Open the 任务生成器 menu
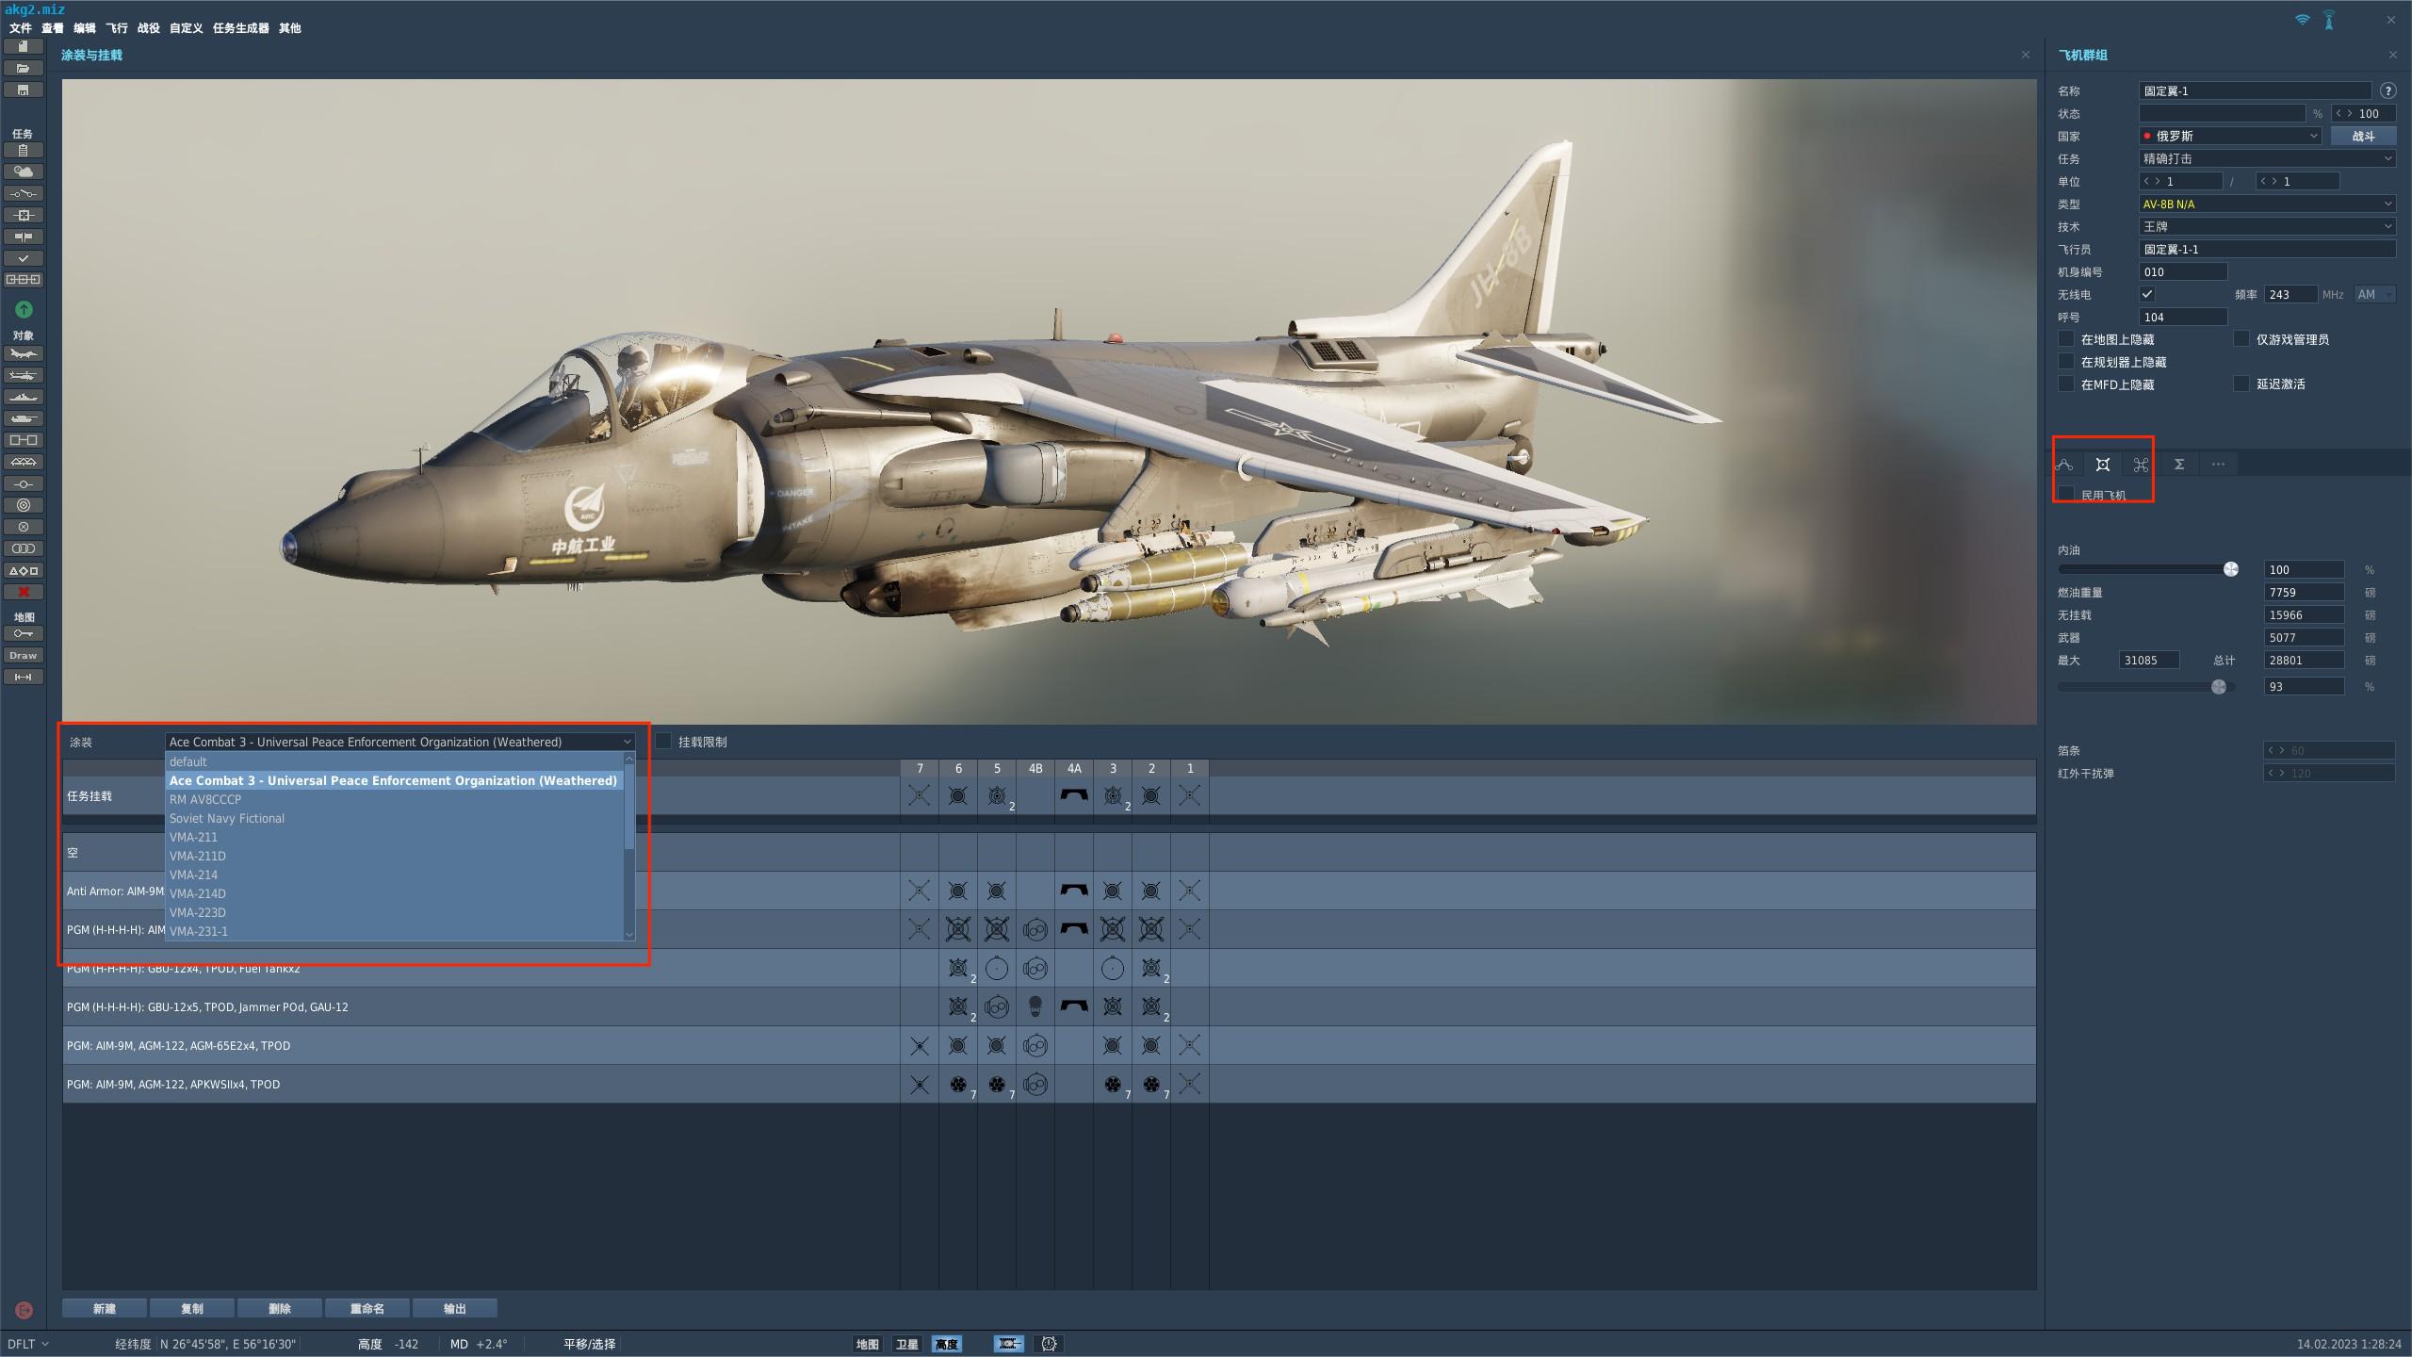 240,28
